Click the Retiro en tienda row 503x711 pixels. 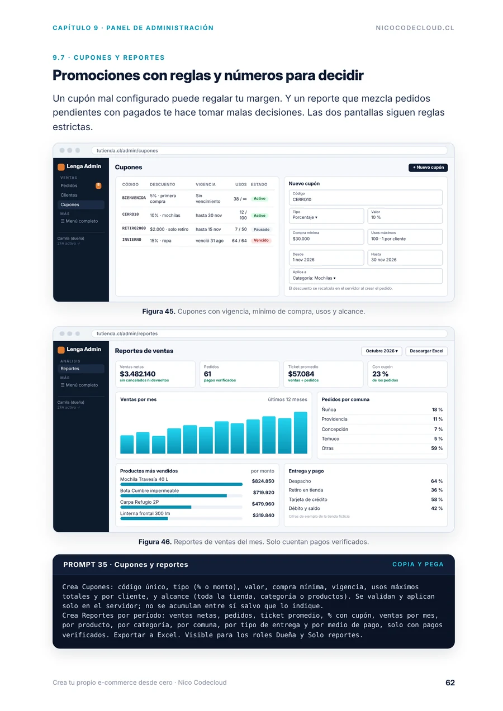(x=366, y=490)
